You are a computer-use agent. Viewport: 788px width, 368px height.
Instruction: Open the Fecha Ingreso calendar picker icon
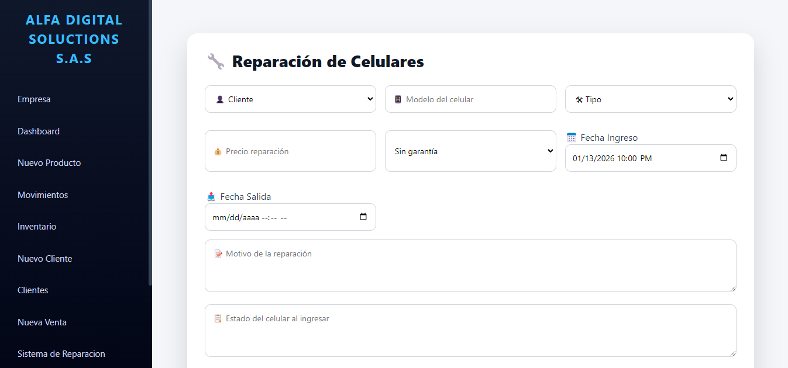(x=724, y=158)
